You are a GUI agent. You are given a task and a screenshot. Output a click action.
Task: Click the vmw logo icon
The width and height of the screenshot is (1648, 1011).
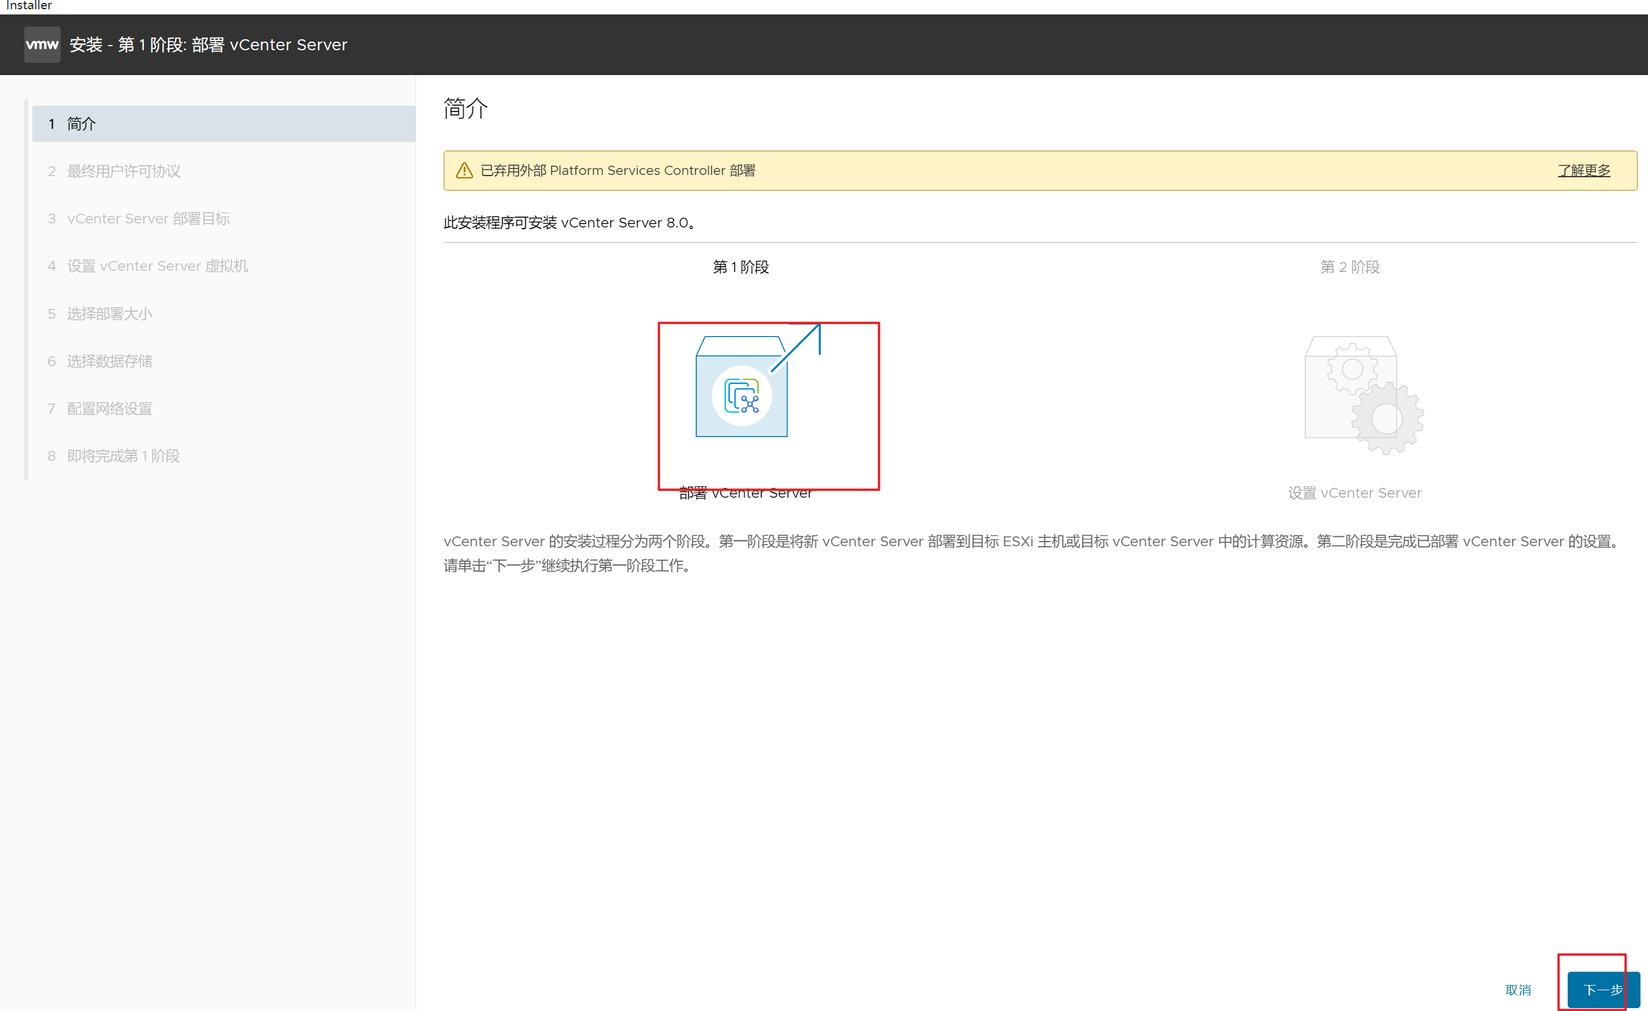click(42, 44)
